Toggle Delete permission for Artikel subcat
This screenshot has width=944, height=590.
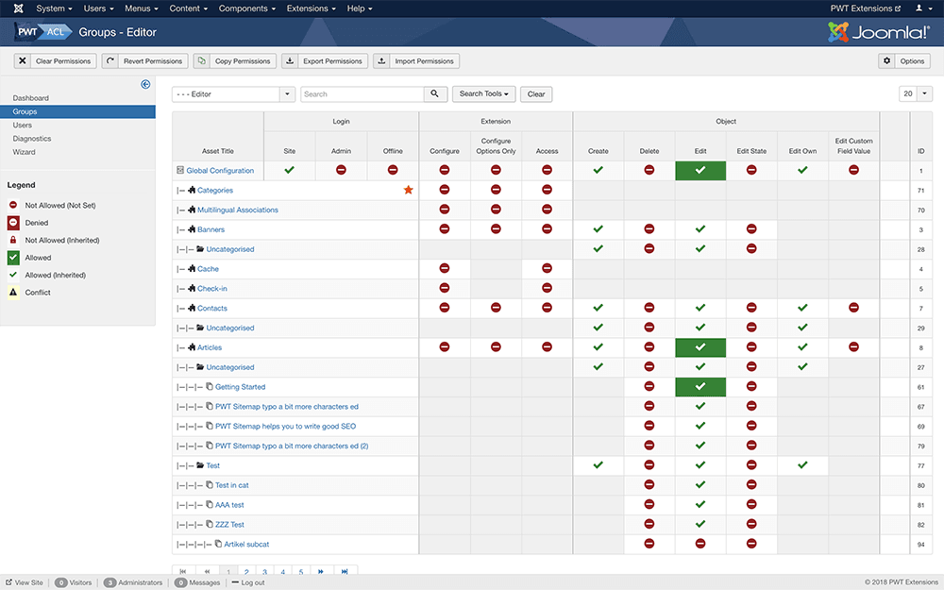(649, 544)
